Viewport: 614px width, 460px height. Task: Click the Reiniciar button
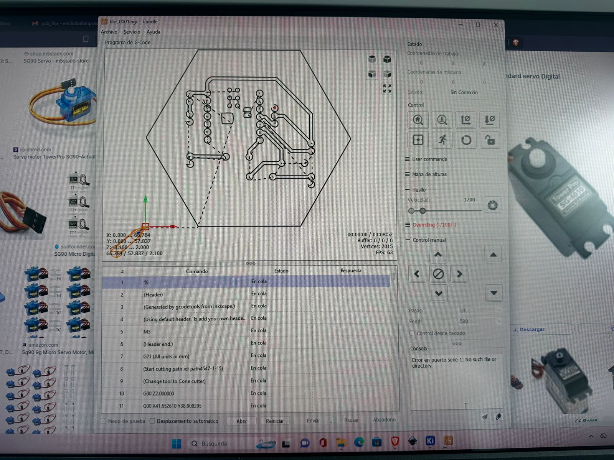[275, 421]
